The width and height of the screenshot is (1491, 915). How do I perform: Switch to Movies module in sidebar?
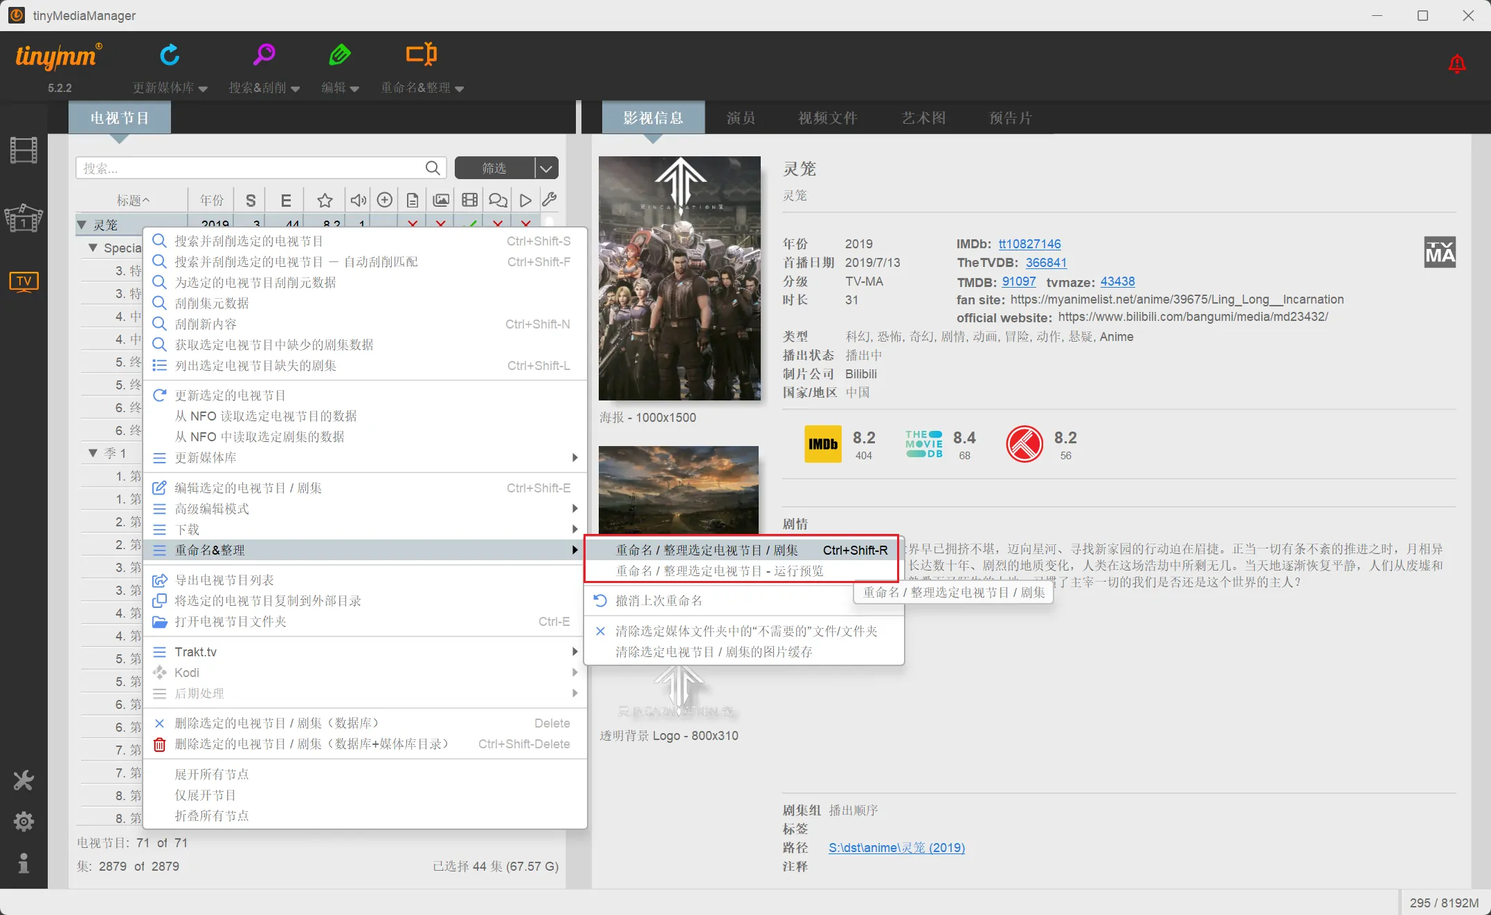24,150
